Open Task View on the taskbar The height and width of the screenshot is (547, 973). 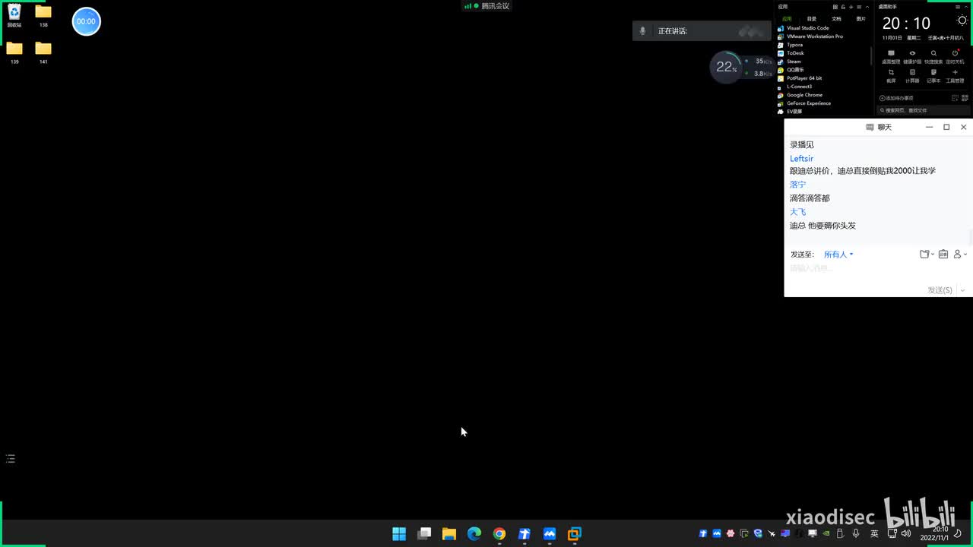[424, 534]
